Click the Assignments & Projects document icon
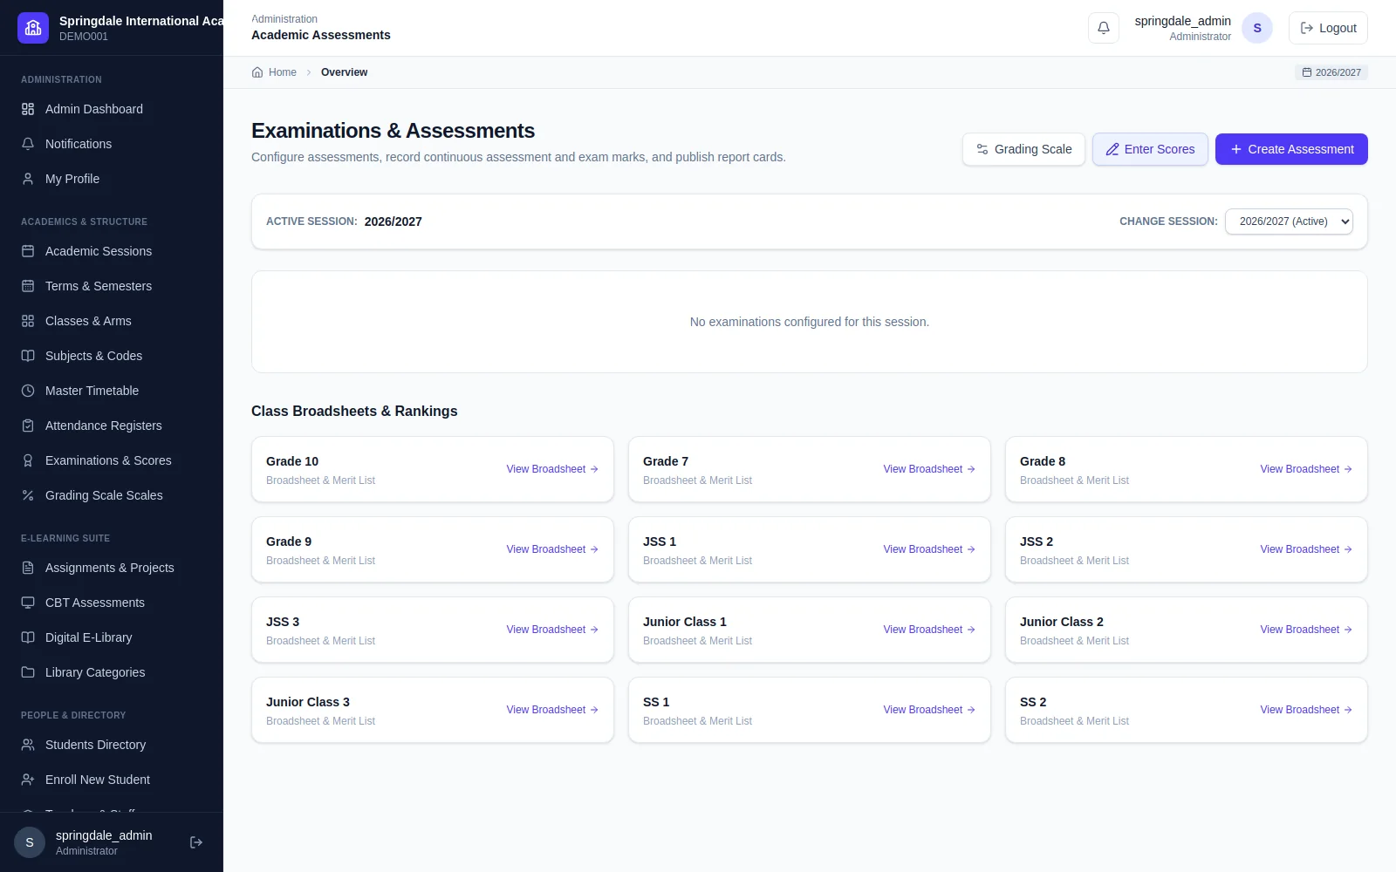 (28, 568)
